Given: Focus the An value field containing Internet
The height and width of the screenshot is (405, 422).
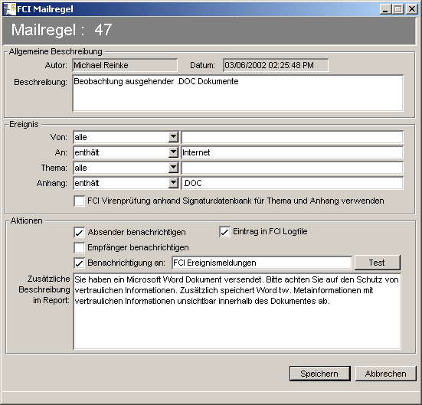Looking at the screenshot, I should 293,152.
